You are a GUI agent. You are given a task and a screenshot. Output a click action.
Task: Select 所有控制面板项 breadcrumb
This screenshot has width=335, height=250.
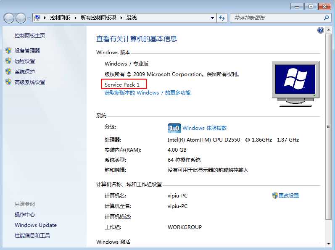[98, 18]
